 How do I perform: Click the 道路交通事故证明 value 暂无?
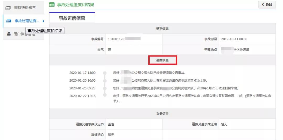[224, 124]
